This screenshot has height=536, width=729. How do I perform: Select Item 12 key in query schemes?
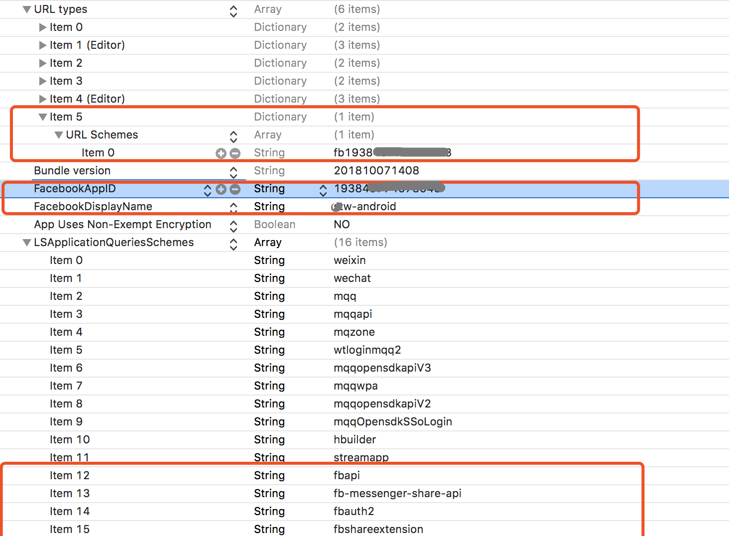coord(70,476)
